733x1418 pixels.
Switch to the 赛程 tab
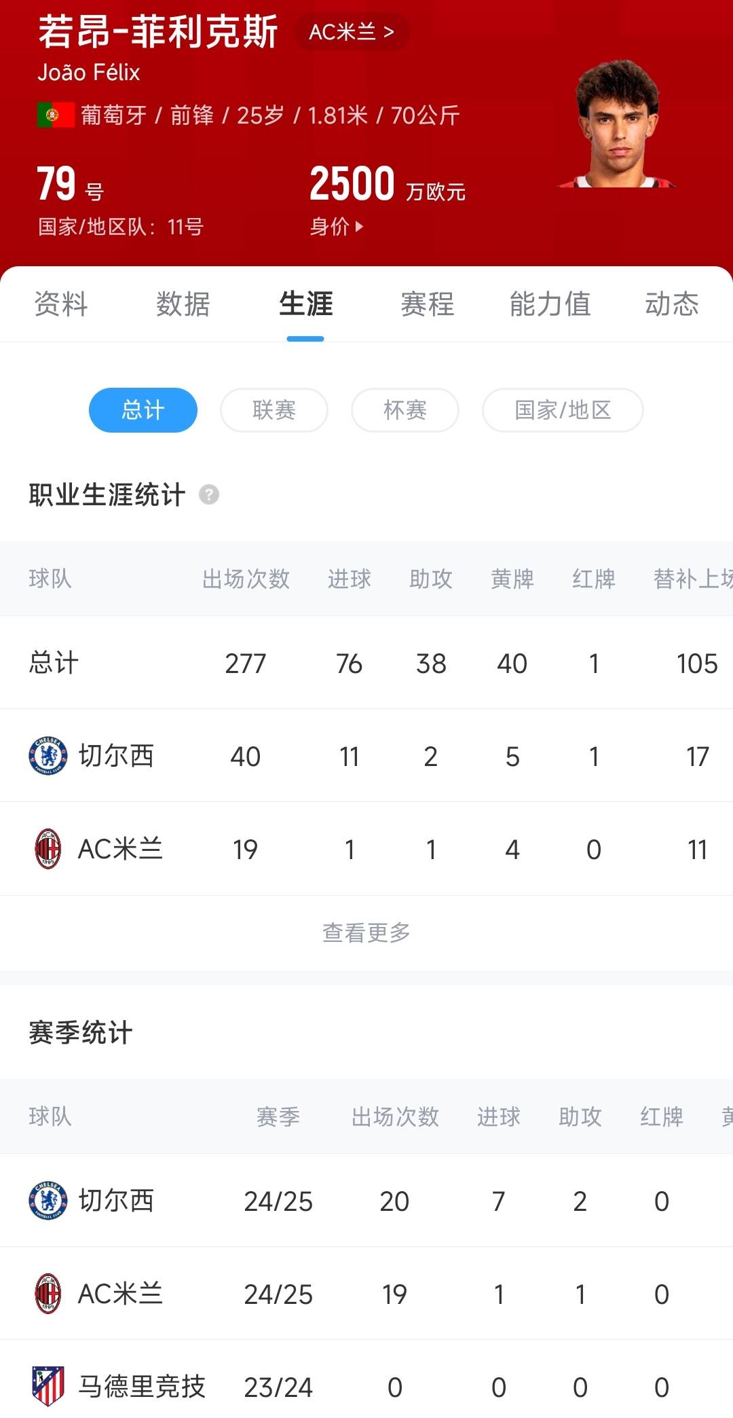[428, 304]
